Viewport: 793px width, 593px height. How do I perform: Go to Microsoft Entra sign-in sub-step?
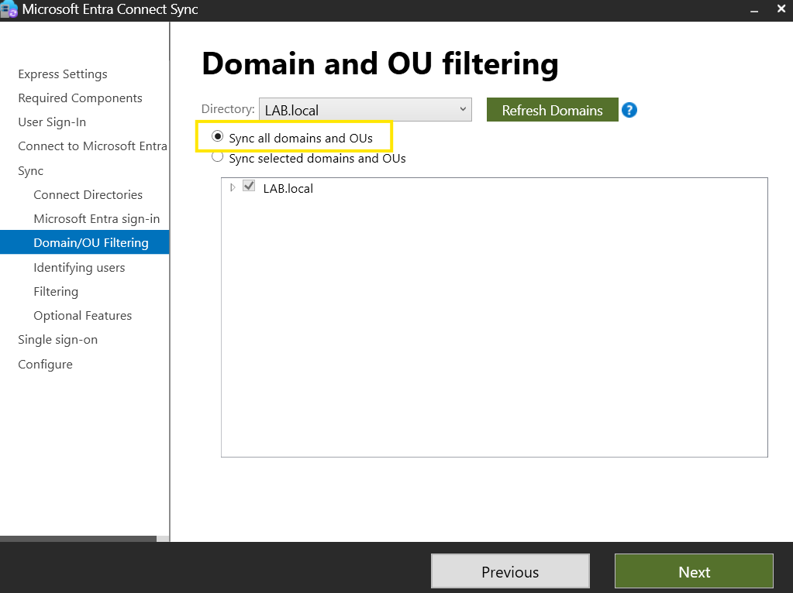point(97,219)
